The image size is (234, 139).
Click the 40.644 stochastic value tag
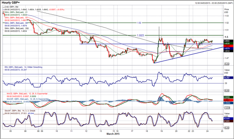[x=228, y=119]
